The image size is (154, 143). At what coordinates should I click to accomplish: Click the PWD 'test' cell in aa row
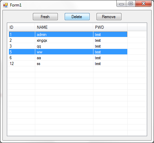110,58
